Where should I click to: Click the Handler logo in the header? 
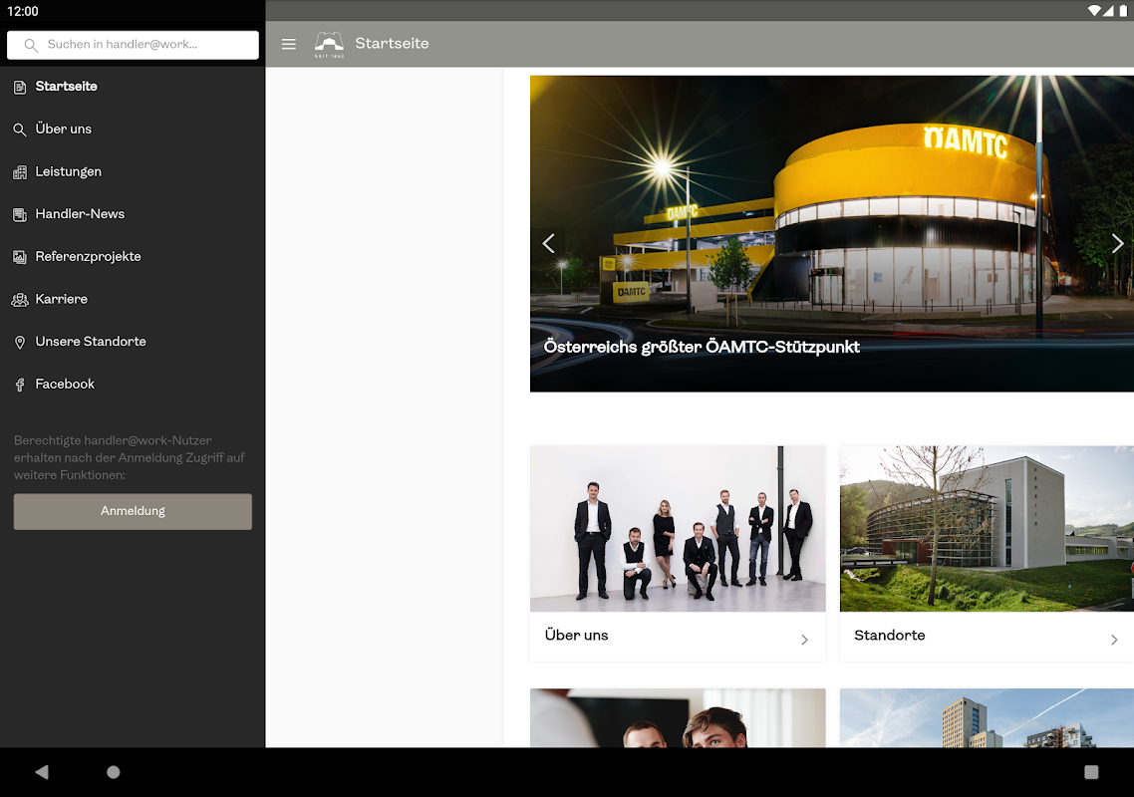point(329,44)
